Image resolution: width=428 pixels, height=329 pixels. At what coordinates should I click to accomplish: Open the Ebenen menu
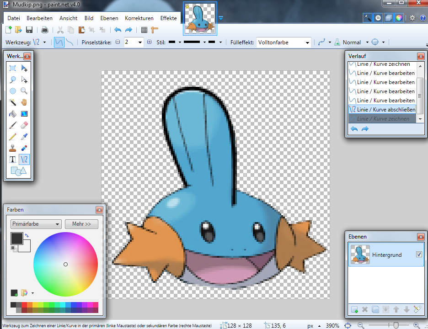tap(109, 18)
